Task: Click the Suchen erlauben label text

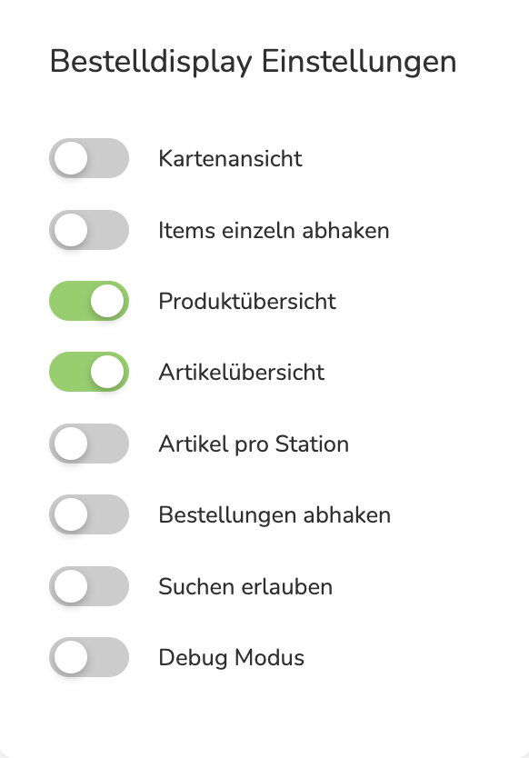Action: [x=245, y=586]
